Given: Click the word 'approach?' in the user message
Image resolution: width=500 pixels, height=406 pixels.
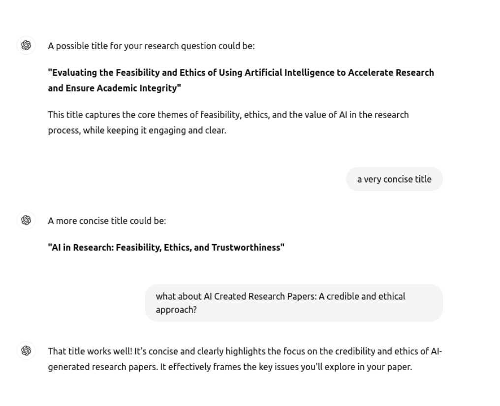Looking at the screenshot, I should [x=176, y=310].
